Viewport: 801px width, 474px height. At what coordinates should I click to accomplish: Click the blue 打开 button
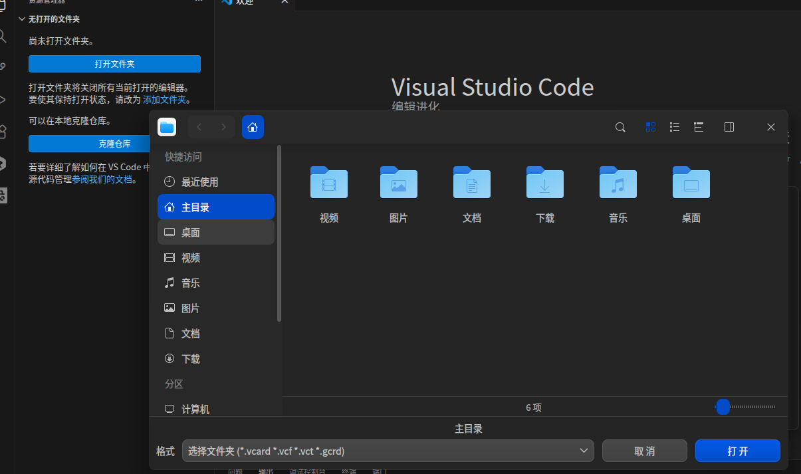pyautogui.click(x=738, y=451)
